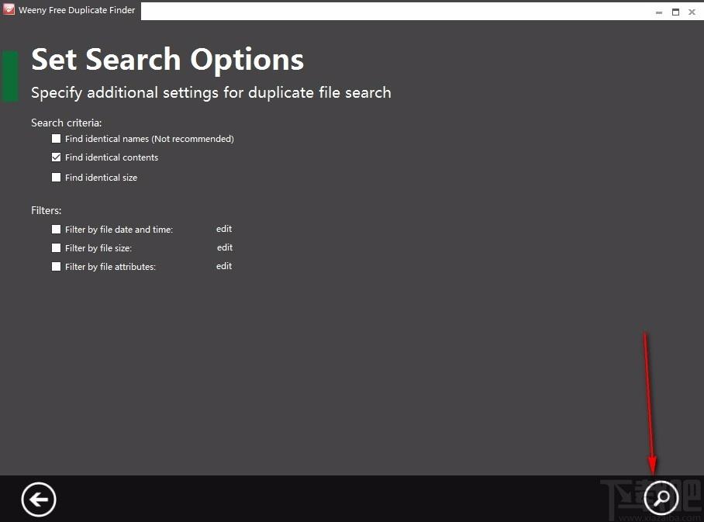Enable Find identical size checkbox
The image size is (704, 522).
coord(56,178)
